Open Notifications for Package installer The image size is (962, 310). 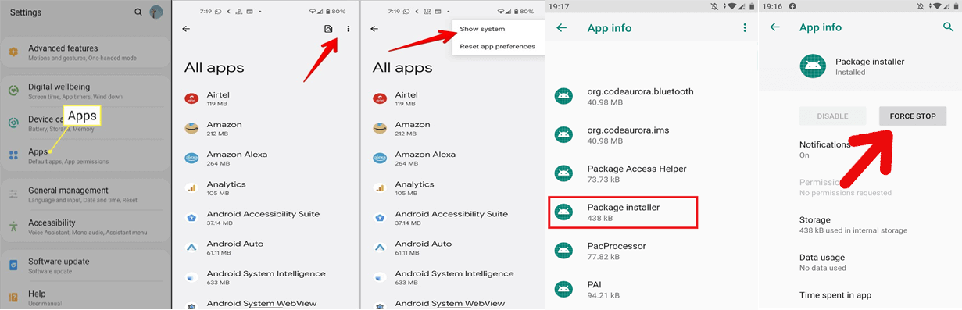[860, 149]
